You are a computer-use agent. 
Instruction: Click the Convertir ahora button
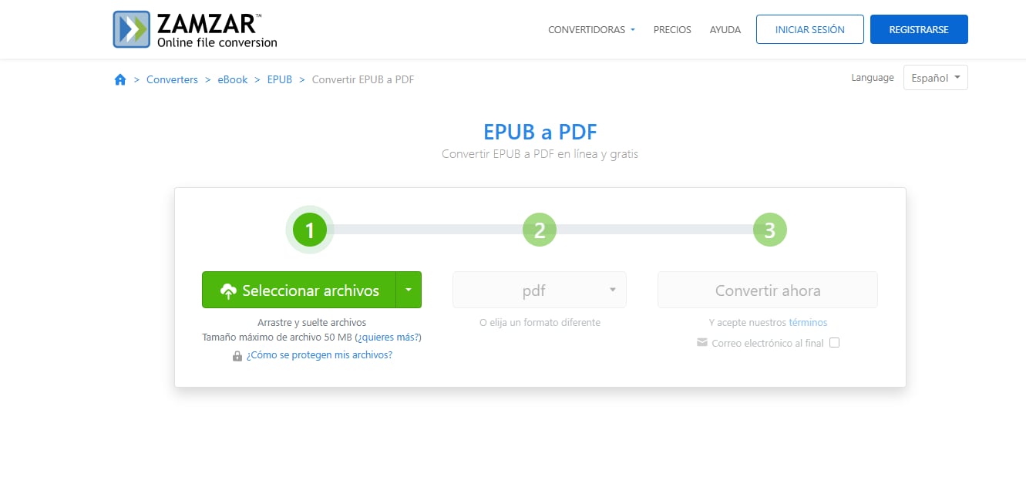click(767, 290)
